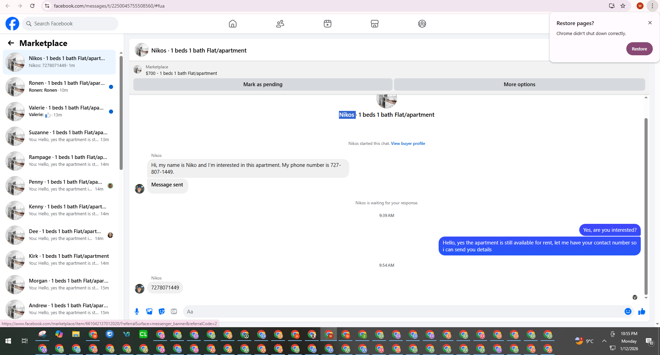Send a thumbs-up like
Screen dimensions: 660x355
pyautogui.click(x=642, y=311)
